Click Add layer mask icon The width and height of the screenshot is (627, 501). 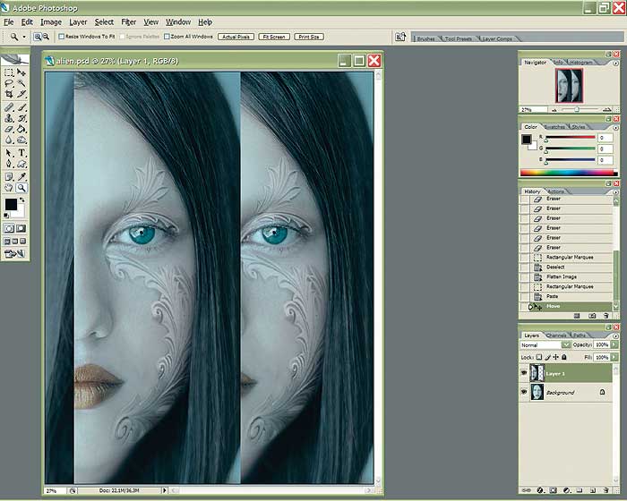click(553, 490)
